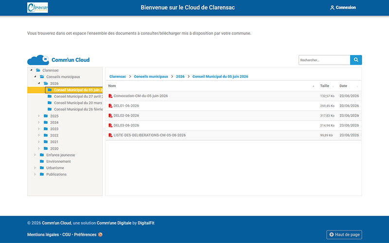The height and width of the screenshot is (243, 389).
Task: Click PDF icon of Convocation-CM-du-05-juin-2026
Action: click(x=110, y=96)
